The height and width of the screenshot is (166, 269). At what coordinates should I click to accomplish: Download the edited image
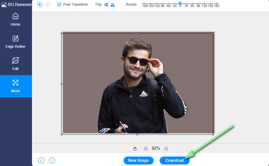click(175, 161)
